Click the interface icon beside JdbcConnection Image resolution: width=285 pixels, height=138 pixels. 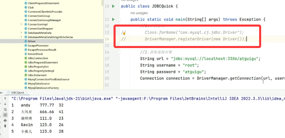tap(26, 58)
